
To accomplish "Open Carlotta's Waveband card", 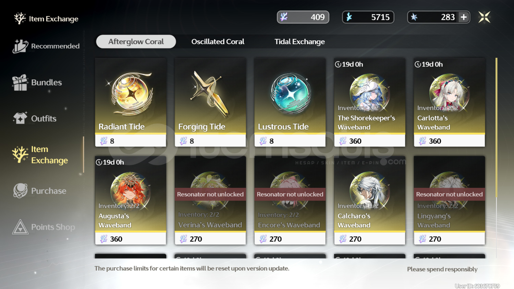I will pyautogui.click(x=450, y=102).
